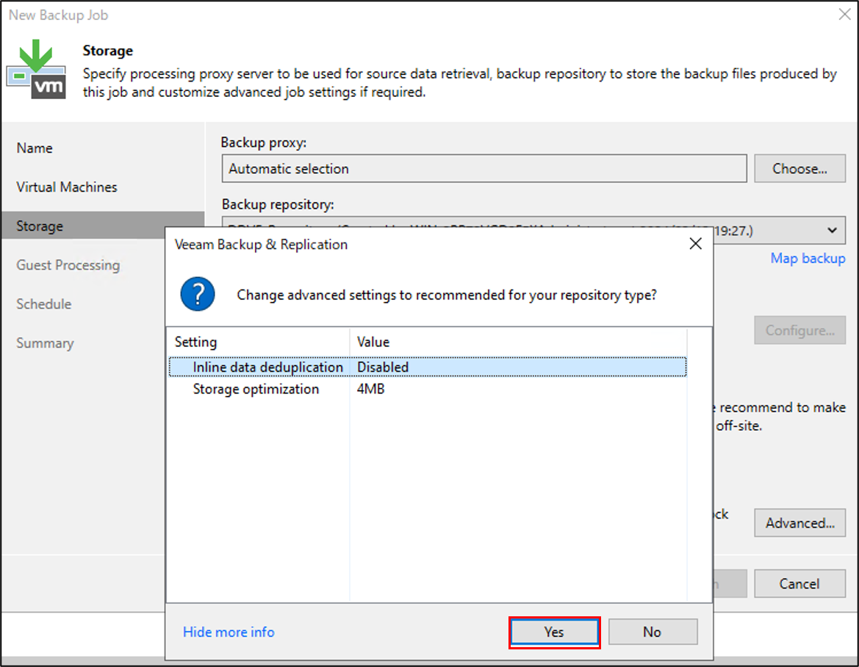The width and height of the screenshot is (859, 667).
Task: Click the VM backup job icon
Action: click(37, 70)
